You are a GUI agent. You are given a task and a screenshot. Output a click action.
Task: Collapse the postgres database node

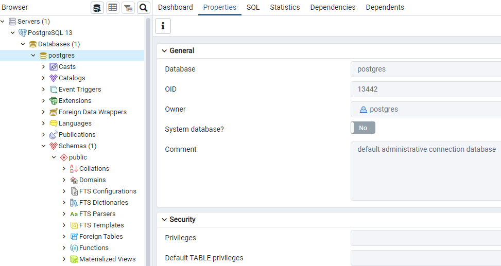pos(33,55)
